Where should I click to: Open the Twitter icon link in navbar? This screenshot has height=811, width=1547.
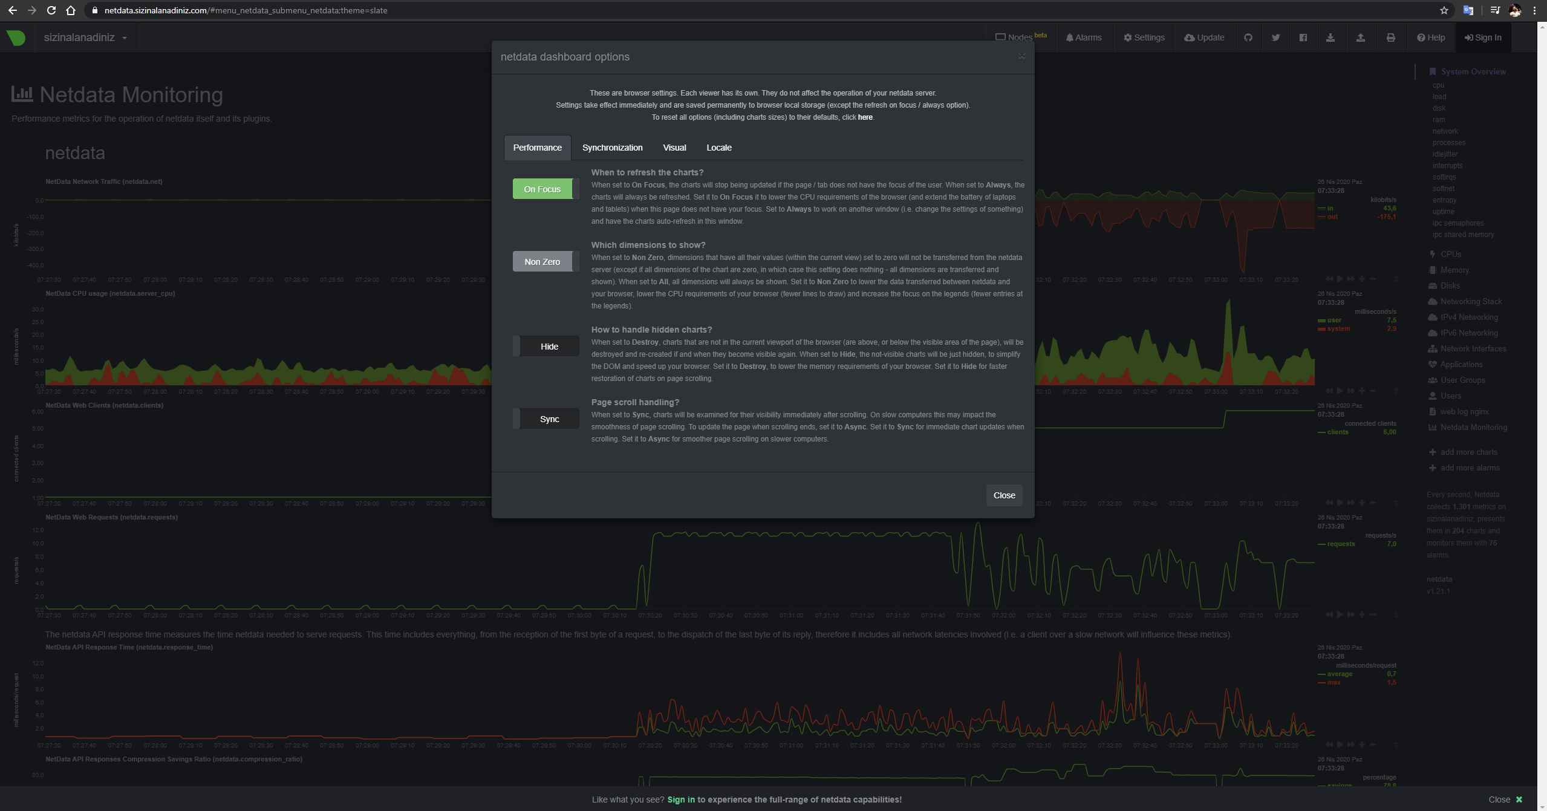(x=1275, y=37)
